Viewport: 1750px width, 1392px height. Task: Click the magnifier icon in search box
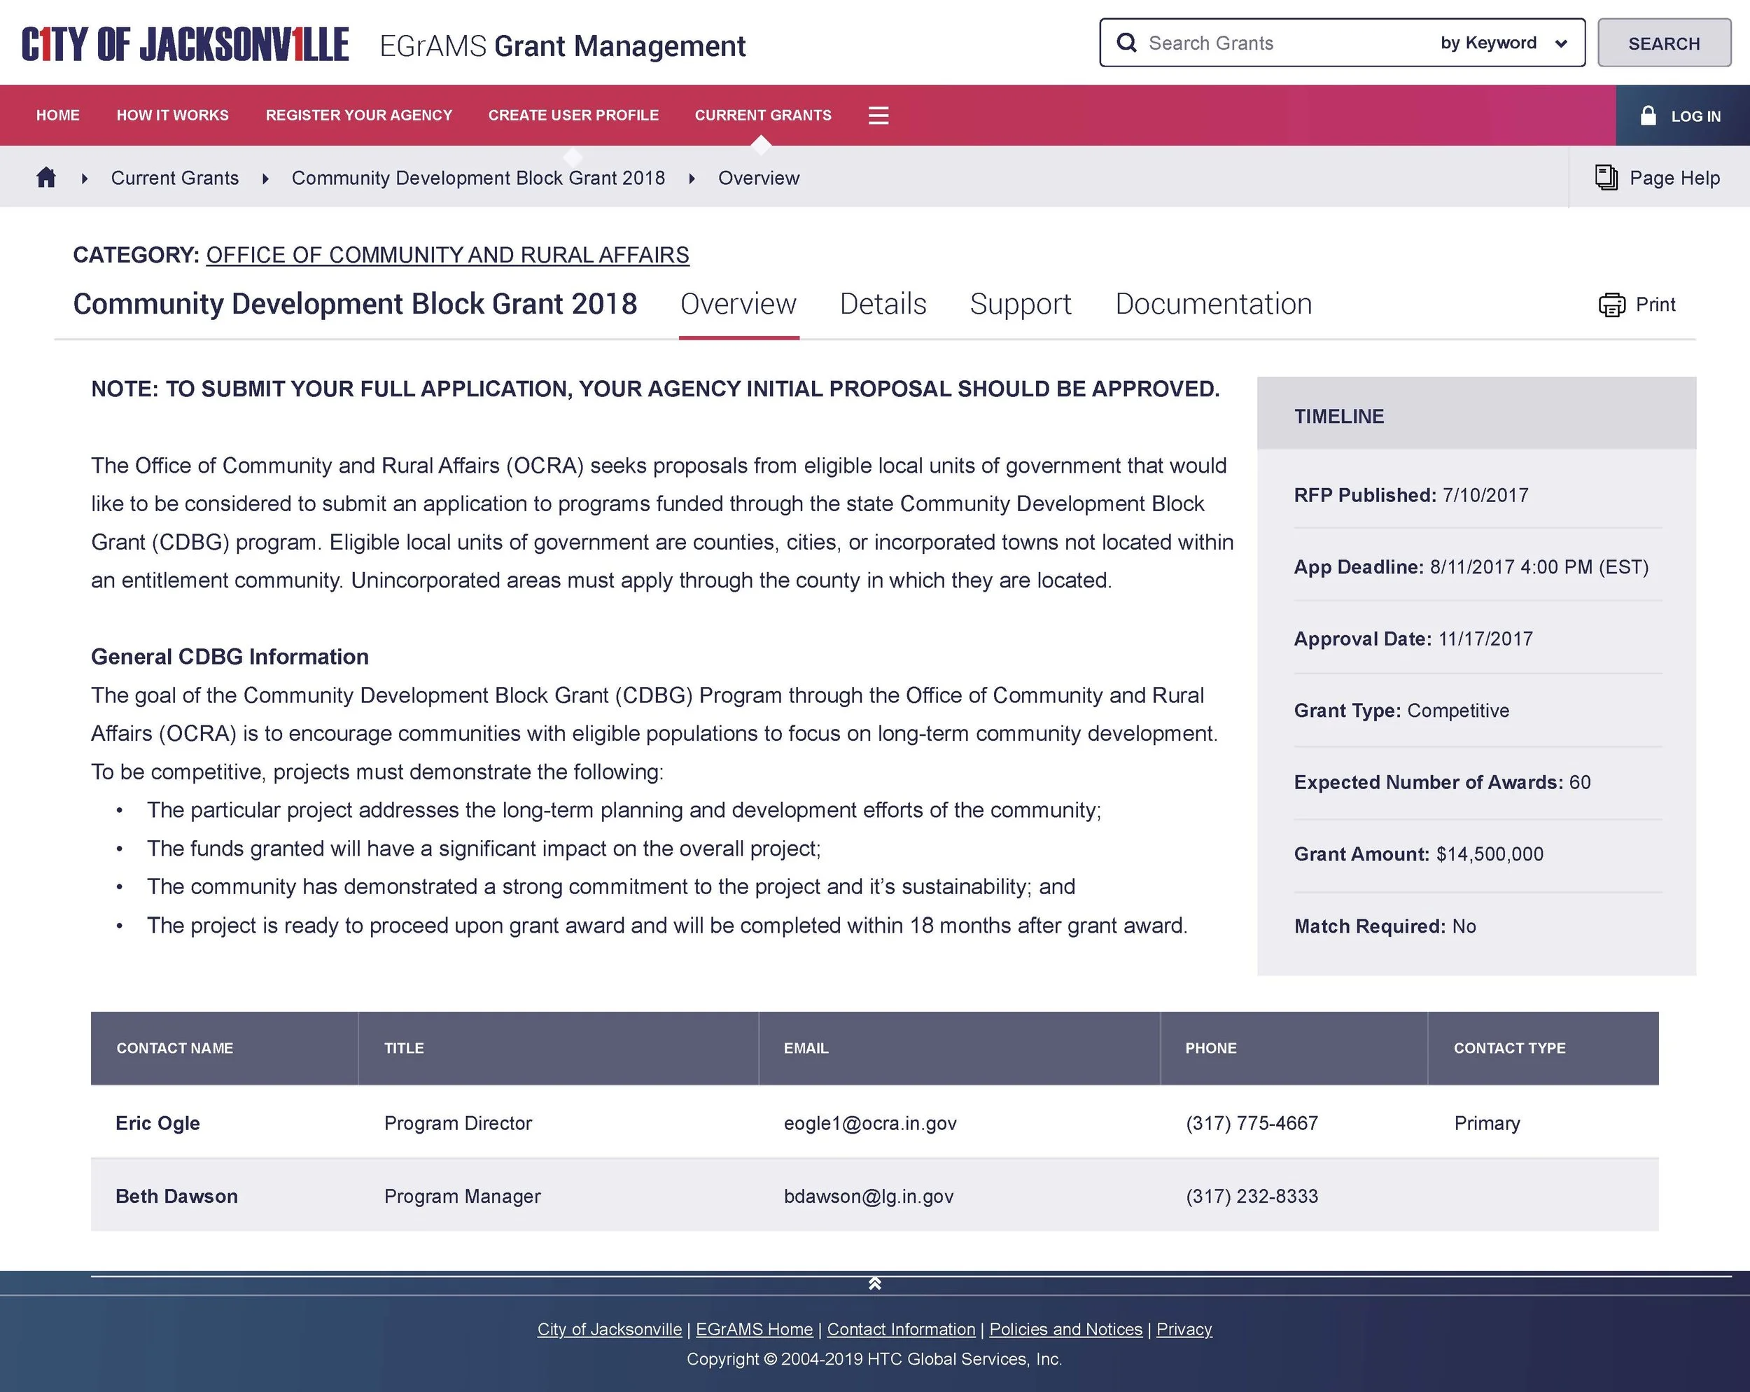(x=1126, y=43)
